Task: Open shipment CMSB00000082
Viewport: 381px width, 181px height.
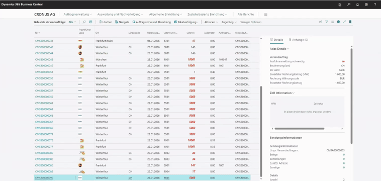Action: click(44, 159)
